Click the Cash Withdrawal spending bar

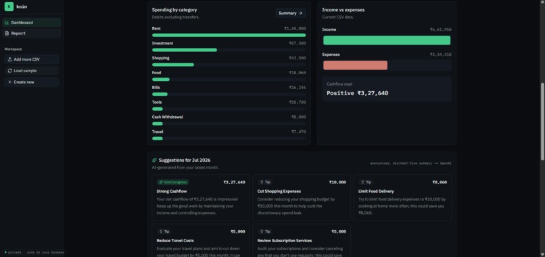point(158,123)
